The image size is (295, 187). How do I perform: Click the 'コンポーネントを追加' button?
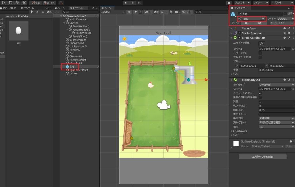(x=262, y=157)
